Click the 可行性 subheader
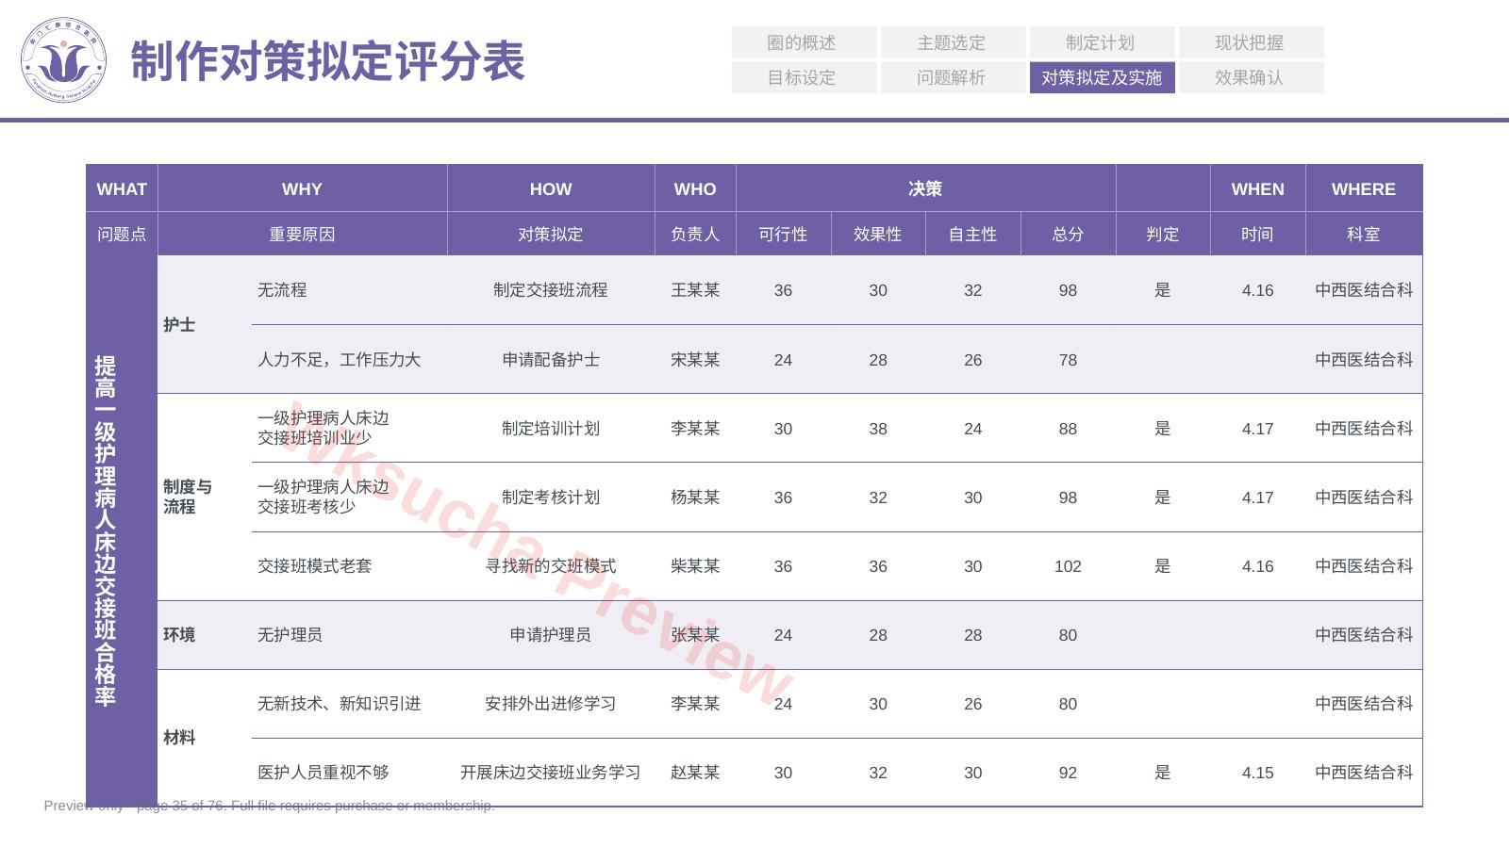This screenshot has width=1510, height=848. coord(783,234)
